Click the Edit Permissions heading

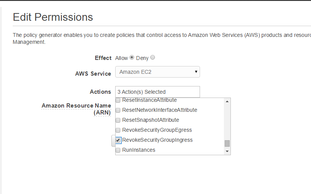[53, 17]
